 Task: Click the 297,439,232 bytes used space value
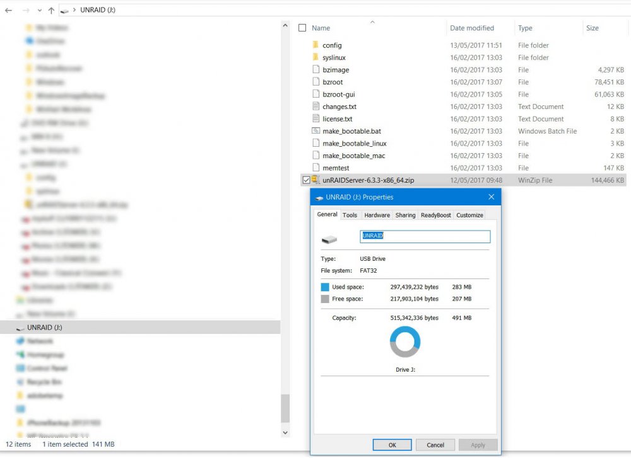(x=414, y=287)
